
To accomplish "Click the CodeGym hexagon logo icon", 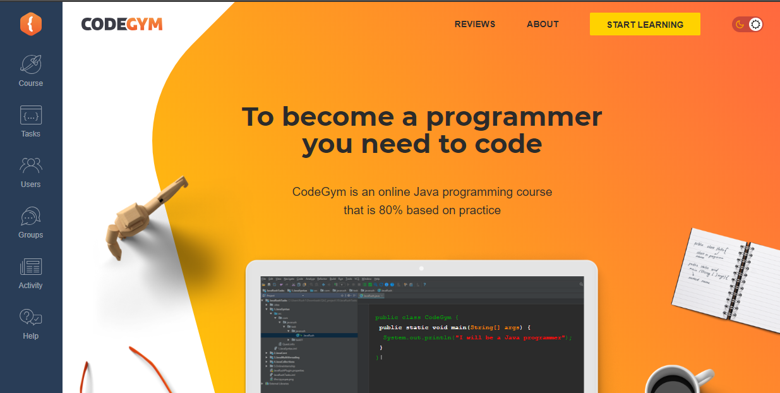I will [x=31, y=24].
